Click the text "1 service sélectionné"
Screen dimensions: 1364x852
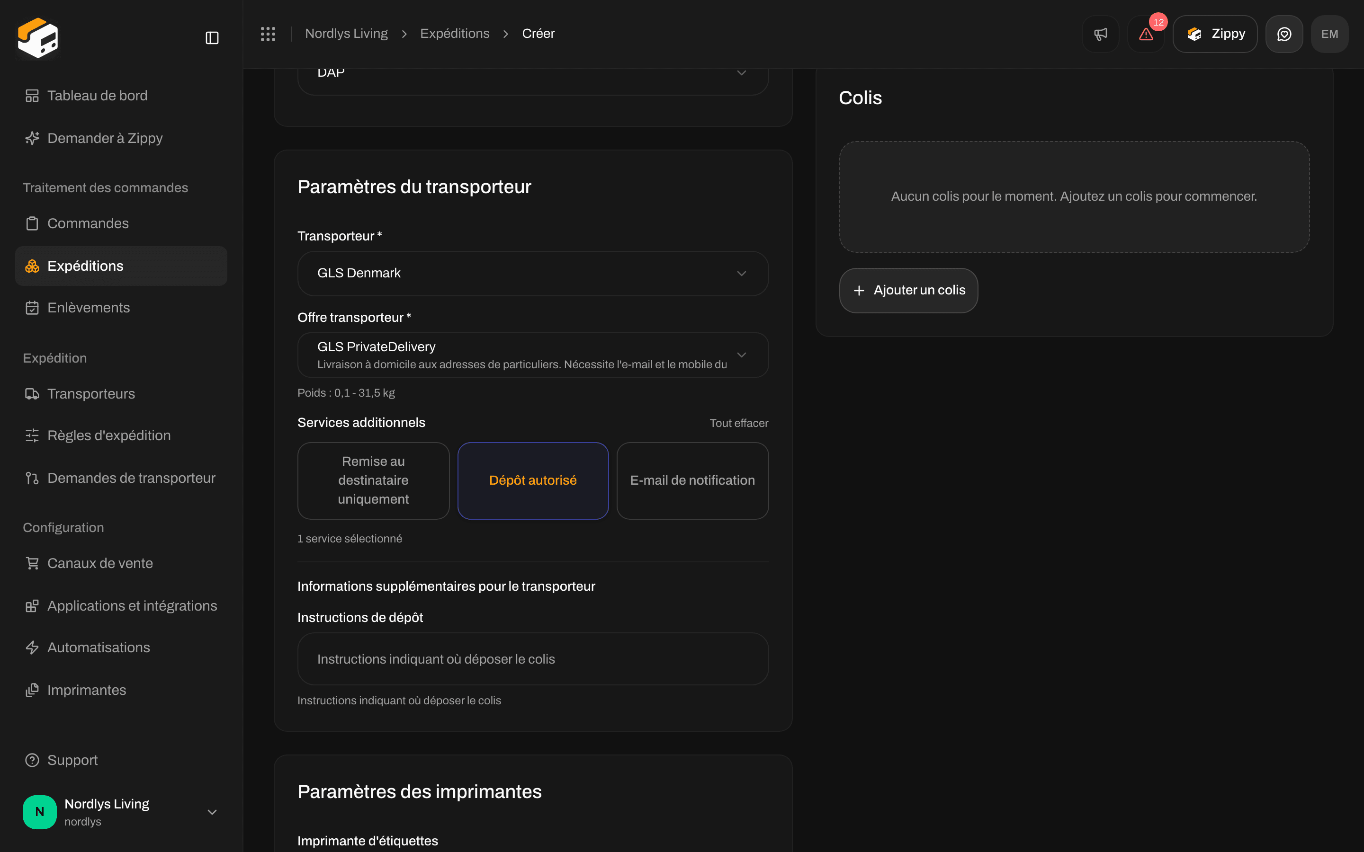pyautogui.click(x=350, y=539)
